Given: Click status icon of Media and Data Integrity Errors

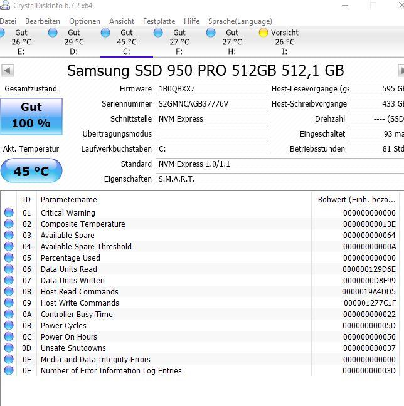Looking at the screenshot, I should [9, 360].
